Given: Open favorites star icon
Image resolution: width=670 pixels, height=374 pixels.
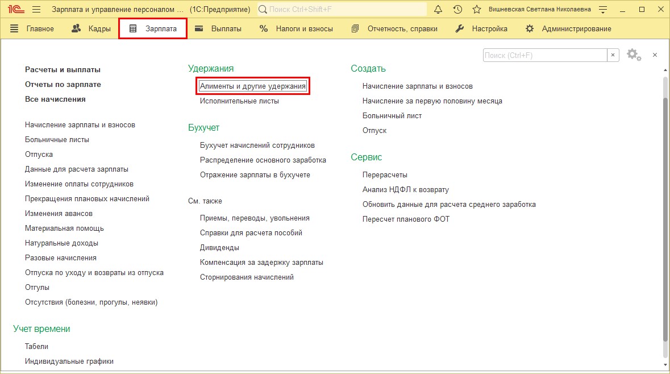Looking at the screenshot, I should 477,10.
